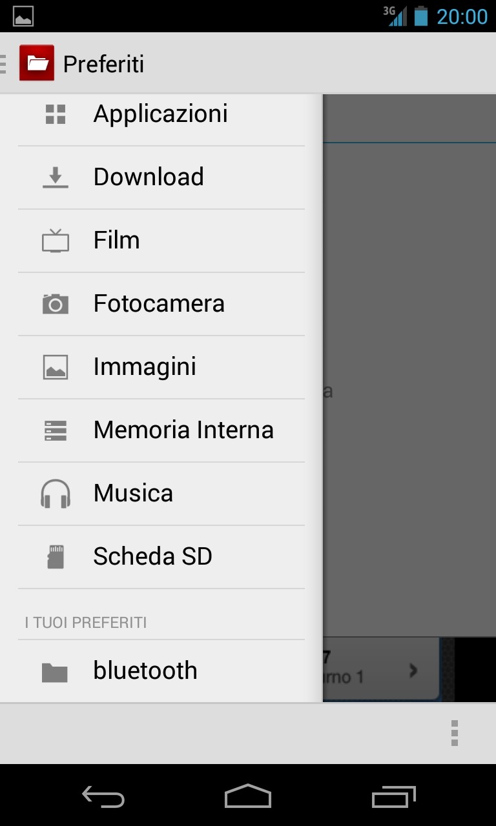496x826 pixels.
Task: Tap the Scheda SD card icon
Action: [56, 557]
